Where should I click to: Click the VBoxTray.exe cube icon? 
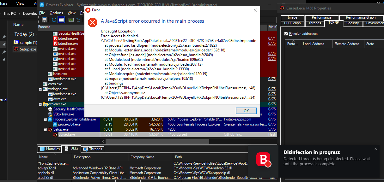tap(50, 114)
